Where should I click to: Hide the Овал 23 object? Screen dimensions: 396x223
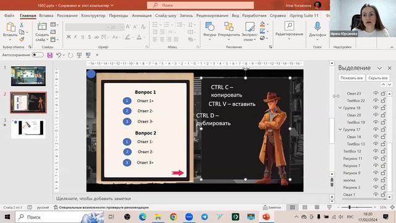[x=376, y=94]
